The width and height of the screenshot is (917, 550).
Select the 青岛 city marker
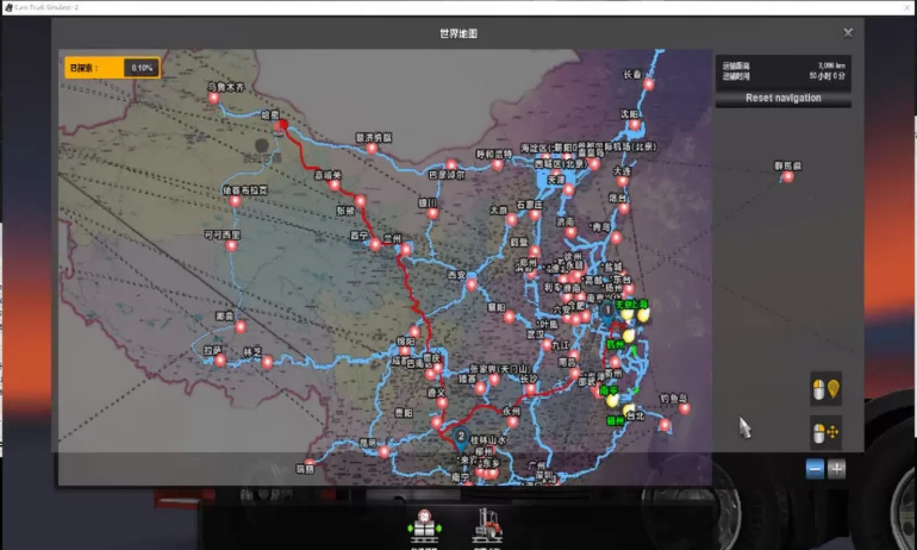[x=616, y=237]
